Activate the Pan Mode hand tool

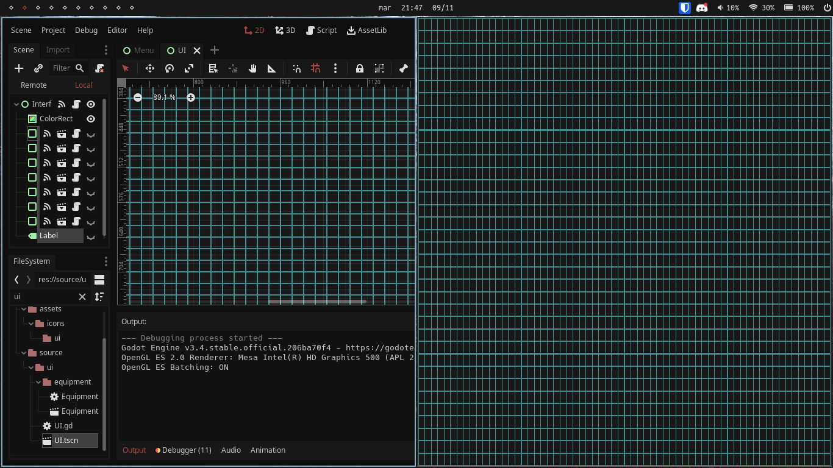click(x=252, y=68)
